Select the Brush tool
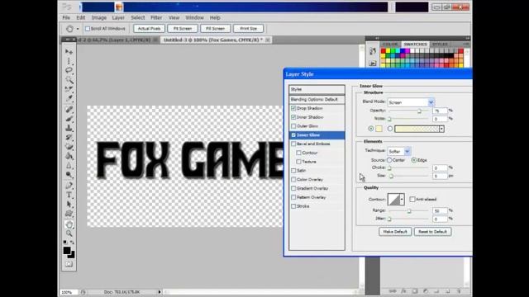 click(69, 119)
